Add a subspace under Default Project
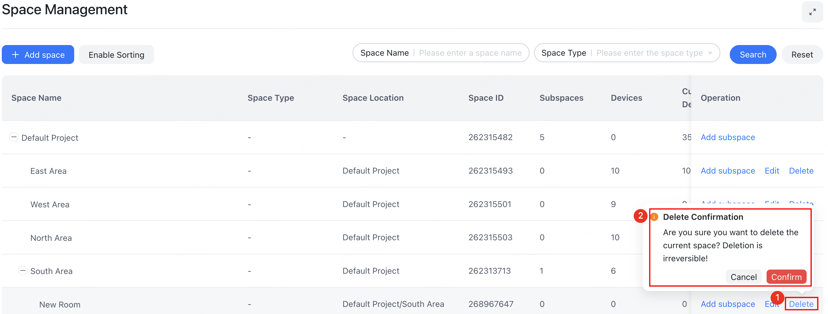This screenshot has height=314, width=828. (728, 137)
